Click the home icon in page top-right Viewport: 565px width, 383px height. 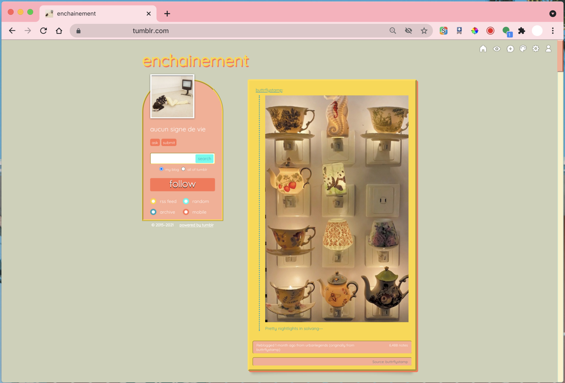coord(483,49)
